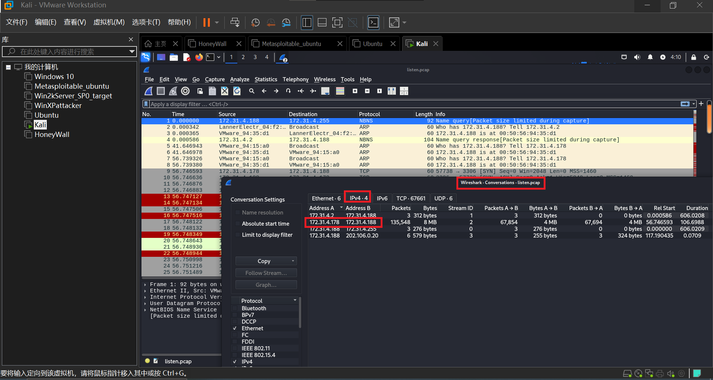713x380 pixels.
Task: Toggle packet colorization icon
Action: coord(340,91)
